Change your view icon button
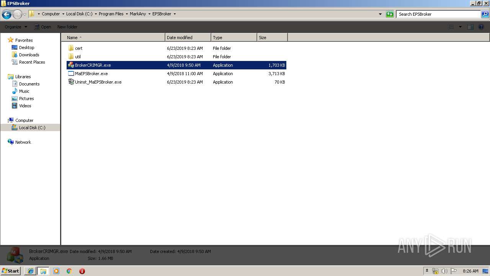The width and height of the screenshot is (490, 276). [451, 27]
